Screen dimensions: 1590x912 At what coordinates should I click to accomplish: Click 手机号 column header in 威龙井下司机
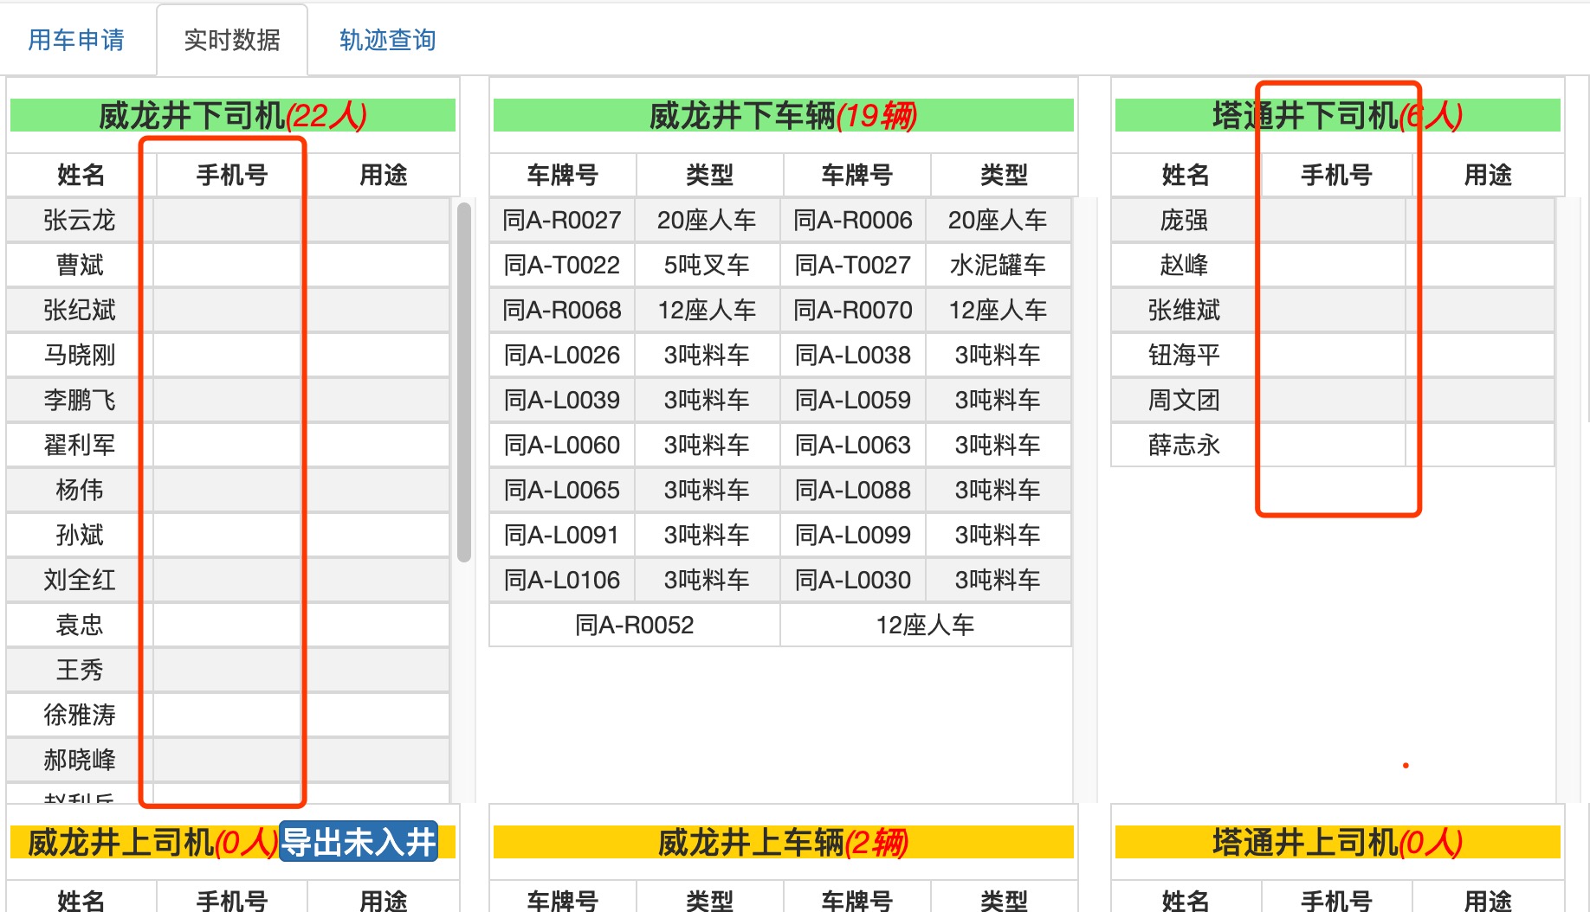(x=232, y=176)
